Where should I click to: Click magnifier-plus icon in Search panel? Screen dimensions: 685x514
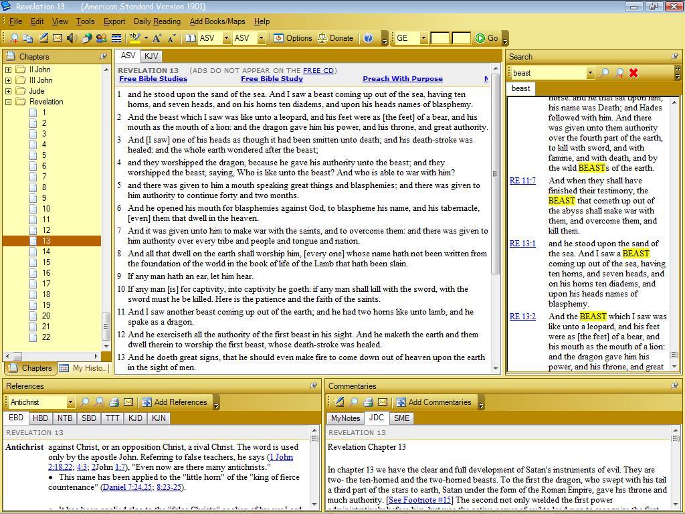point(619,73)
